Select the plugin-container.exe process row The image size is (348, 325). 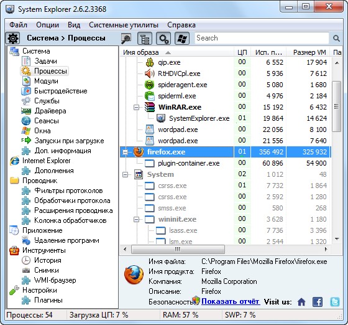pos(225,163)
